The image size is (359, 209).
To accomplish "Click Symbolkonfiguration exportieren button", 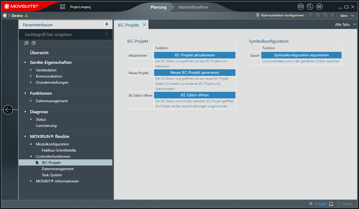I will (301, 55).
